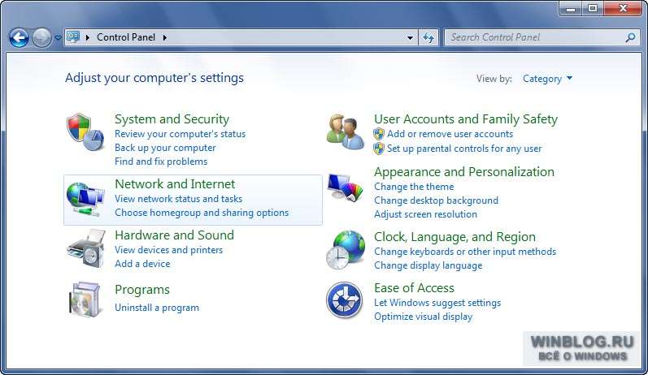Viewport: 648px width, 375px height.
Task: Open the System and Security shield icon
Action: (x=85, y=132)
